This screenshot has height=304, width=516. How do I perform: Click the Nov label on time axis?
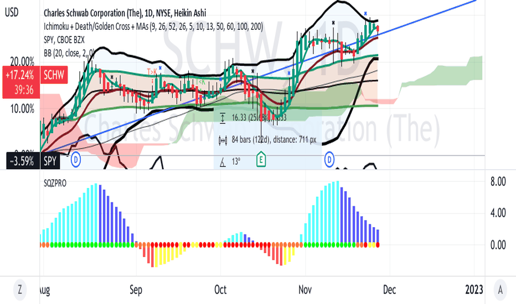(305, 290)
